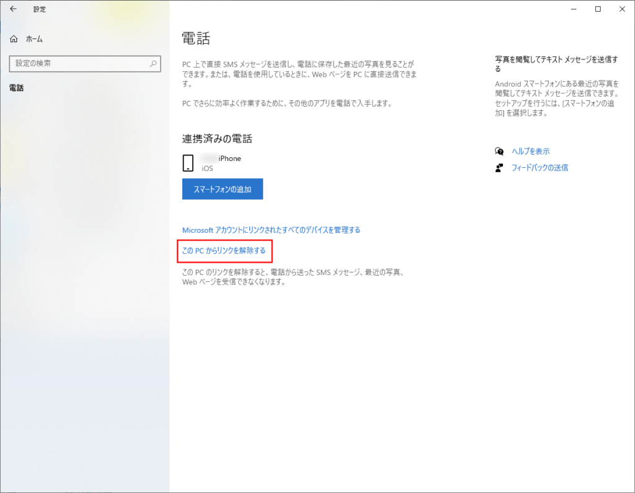
Task: Focus the 設定の検索 search field
Action: tap(85, 64)
